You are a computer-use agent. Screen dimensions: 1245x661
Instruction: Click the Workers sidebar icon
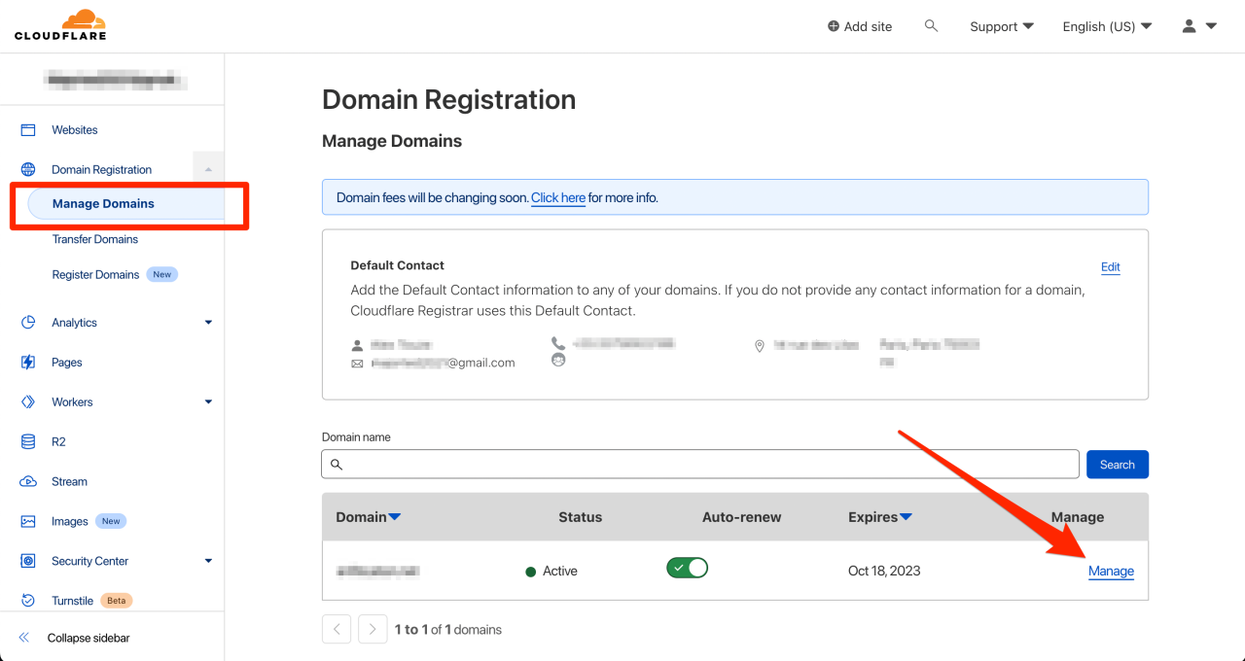click(27, 401)
